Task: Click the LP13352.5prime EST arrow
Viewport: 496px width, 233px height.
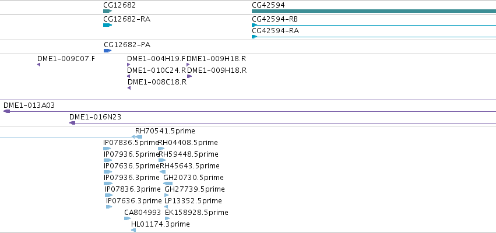Action: tap(166, 207)
